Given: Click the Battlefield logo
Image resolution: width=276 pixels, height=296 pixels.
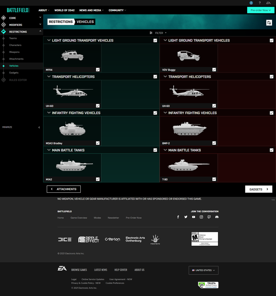Looking at the screenshot, I should point(18,10).
